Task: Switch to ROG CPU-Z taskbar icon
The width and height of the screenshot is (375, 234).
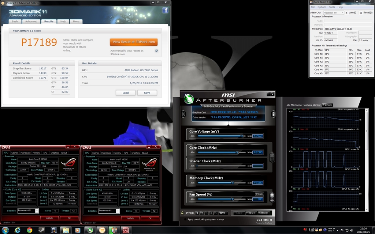Action: [126, 230]
